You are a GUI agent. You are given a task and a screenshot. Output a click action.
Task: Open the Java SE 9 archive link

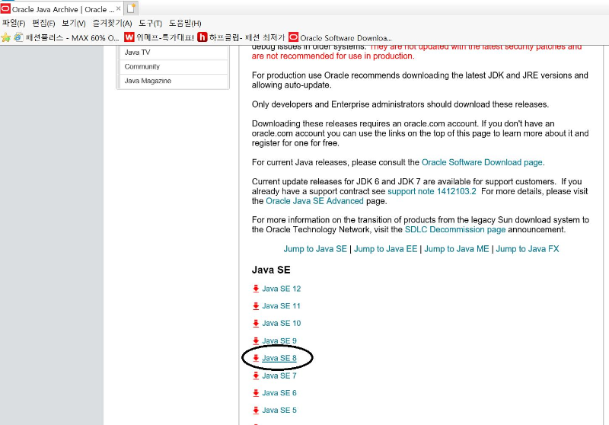pos(279,340)
